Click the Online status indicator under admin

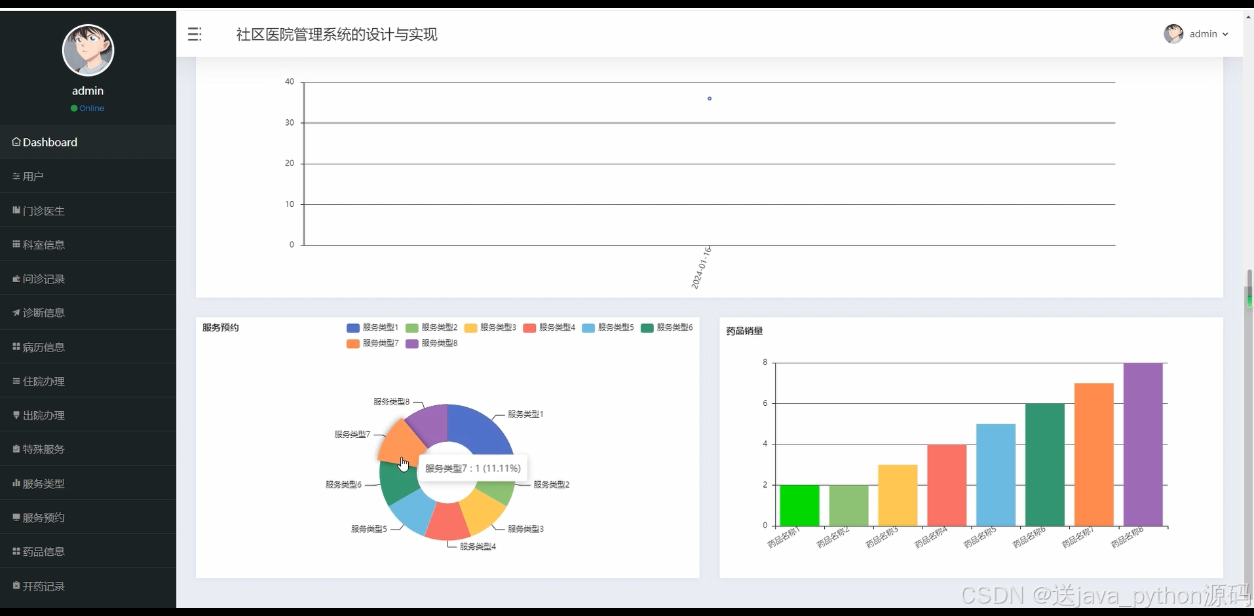coord(88,108)
